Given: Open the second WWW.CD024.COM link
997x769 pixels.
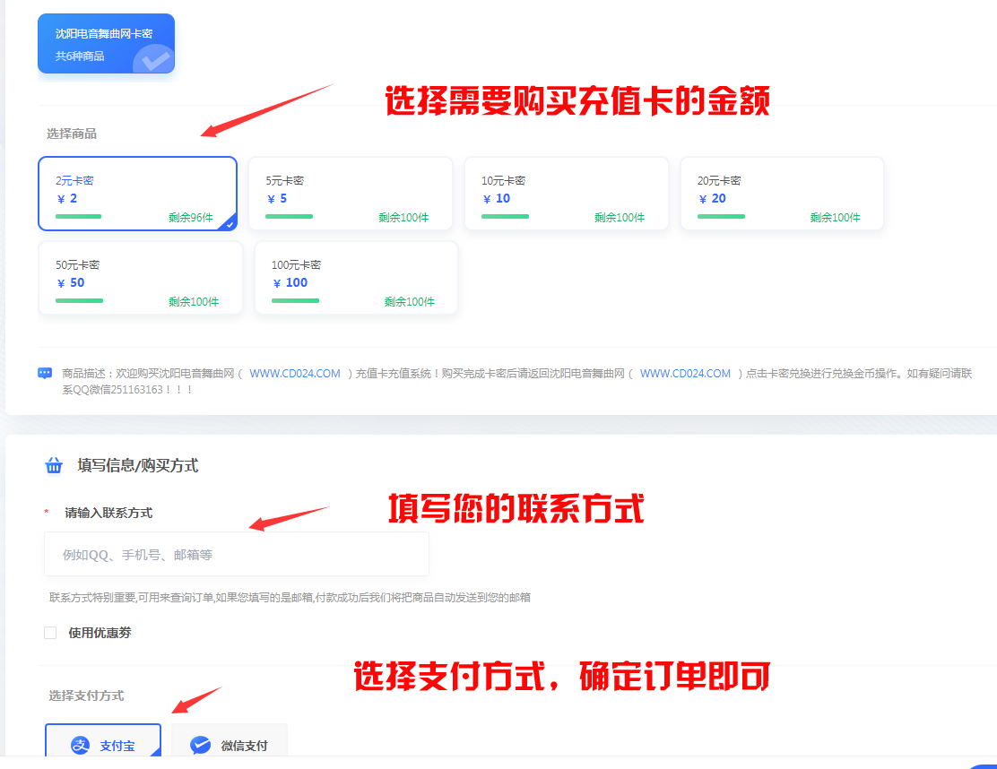Looking at the screenshot, I should (x=685, y=373).
